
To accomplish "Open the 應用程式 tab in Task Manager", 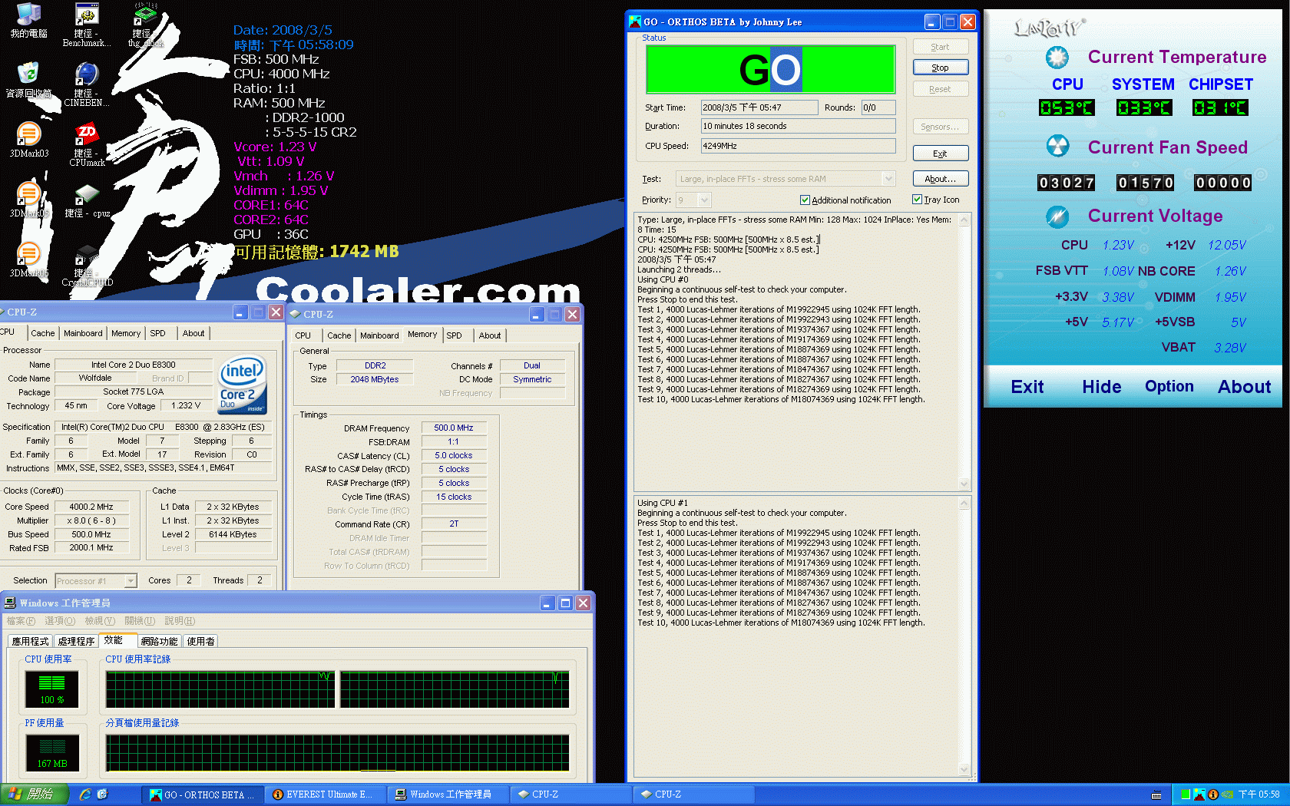I will 30,641.
